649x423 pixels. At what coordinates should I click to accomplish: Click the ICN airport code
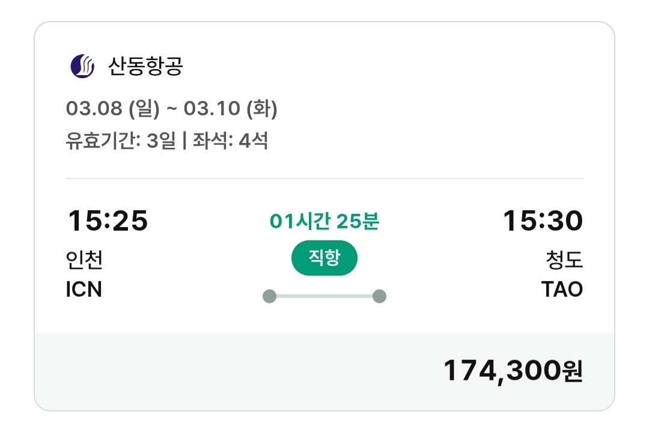pos(84,290)
